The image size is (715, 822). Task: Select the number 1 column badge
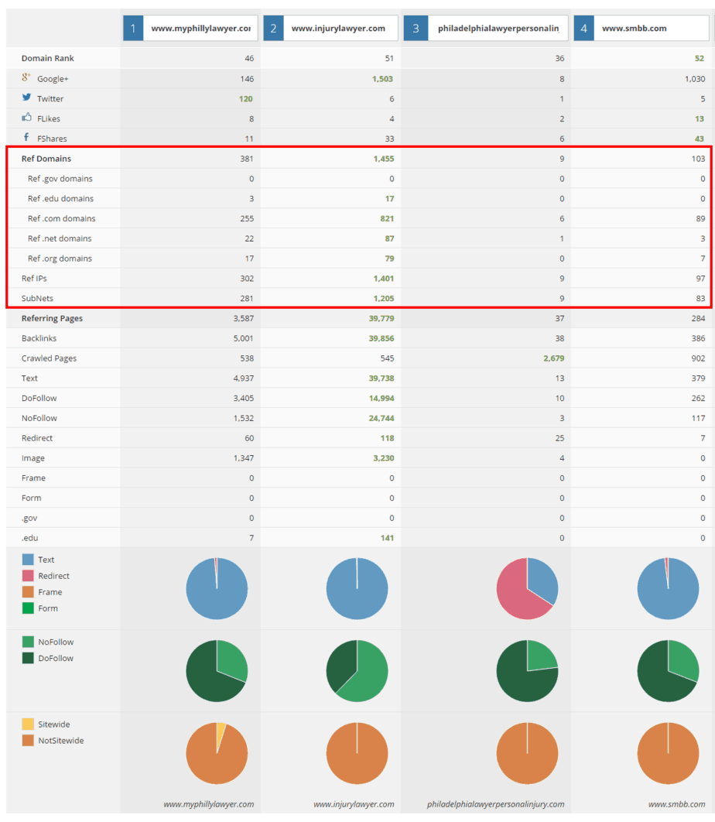click(x=133, y=29)
